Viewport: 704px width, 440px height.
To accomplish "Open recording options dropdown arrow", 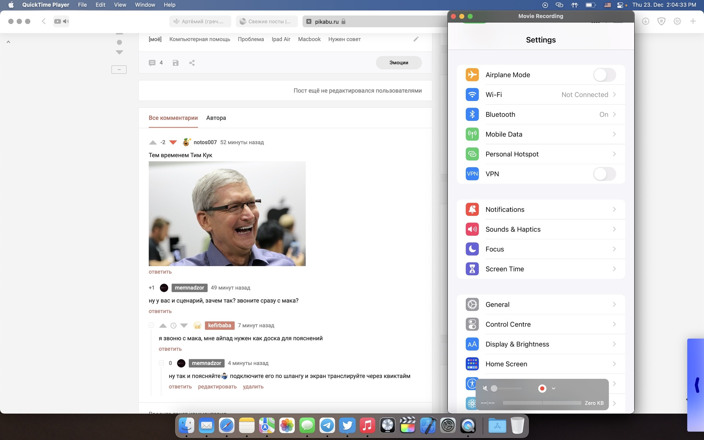I will pyautogui.click(x=553, y=388).
